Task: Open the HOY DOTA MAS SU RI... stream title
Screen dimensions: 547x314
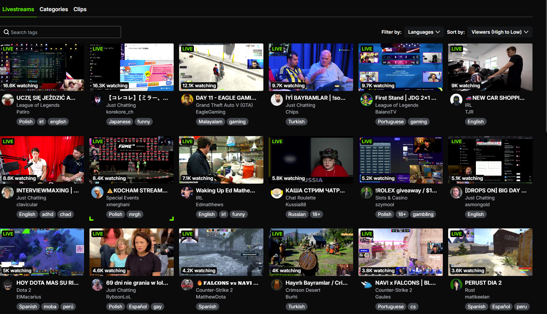Action: pyautogui.click(x=48, y=283)
